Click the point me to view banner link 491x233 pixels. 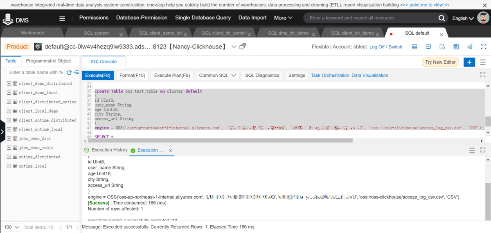point(425,5)
